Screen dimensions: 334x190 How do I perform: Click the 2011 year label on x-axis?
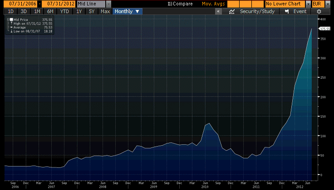click(x=256, y=187)
